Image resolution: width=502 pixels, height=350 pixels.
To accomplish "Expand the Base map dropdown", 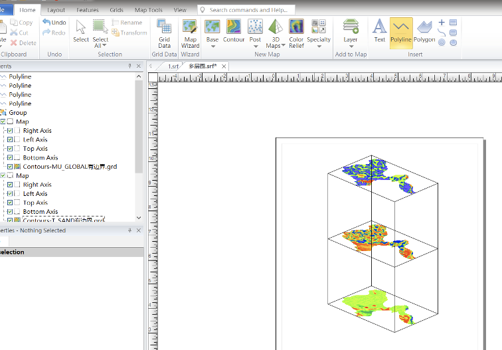I will point(212,46).
